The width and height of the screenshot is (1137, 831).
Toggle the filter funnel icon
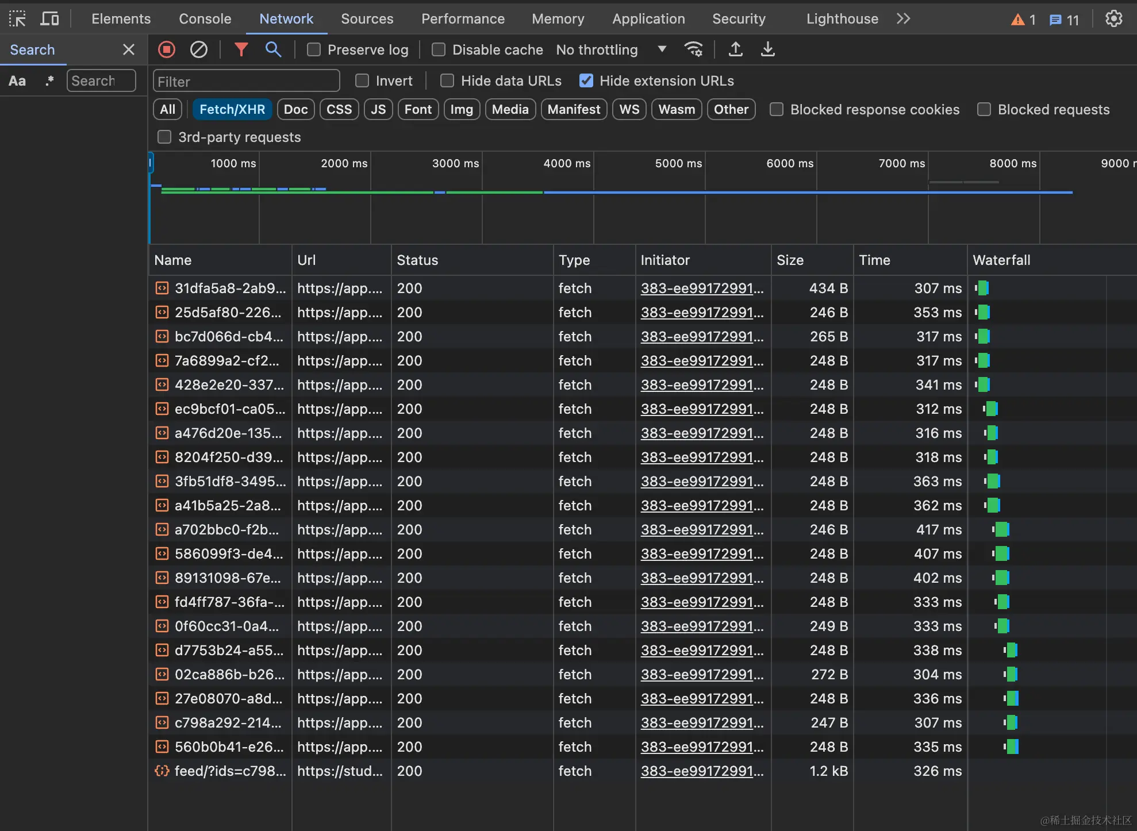[x=241, y=49]
